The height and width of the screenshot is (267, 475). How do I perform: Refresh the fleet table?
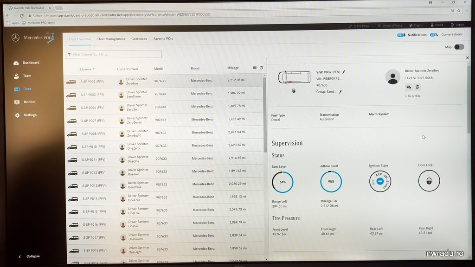pyautogui.click(x=261, y=68)
